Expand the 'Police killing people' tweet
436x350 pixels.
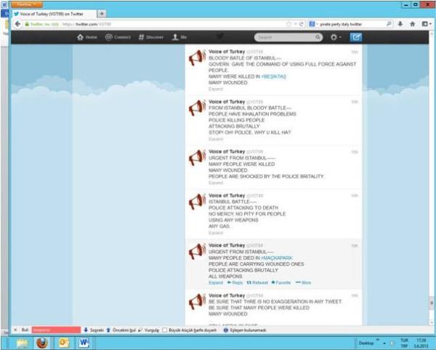tap(216, 139)
